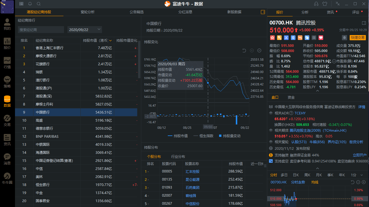Open the 2020/09/22 date dropdown
Viewport: 369px width, 207px height.
pyautogui.click(x=85, y=30)
